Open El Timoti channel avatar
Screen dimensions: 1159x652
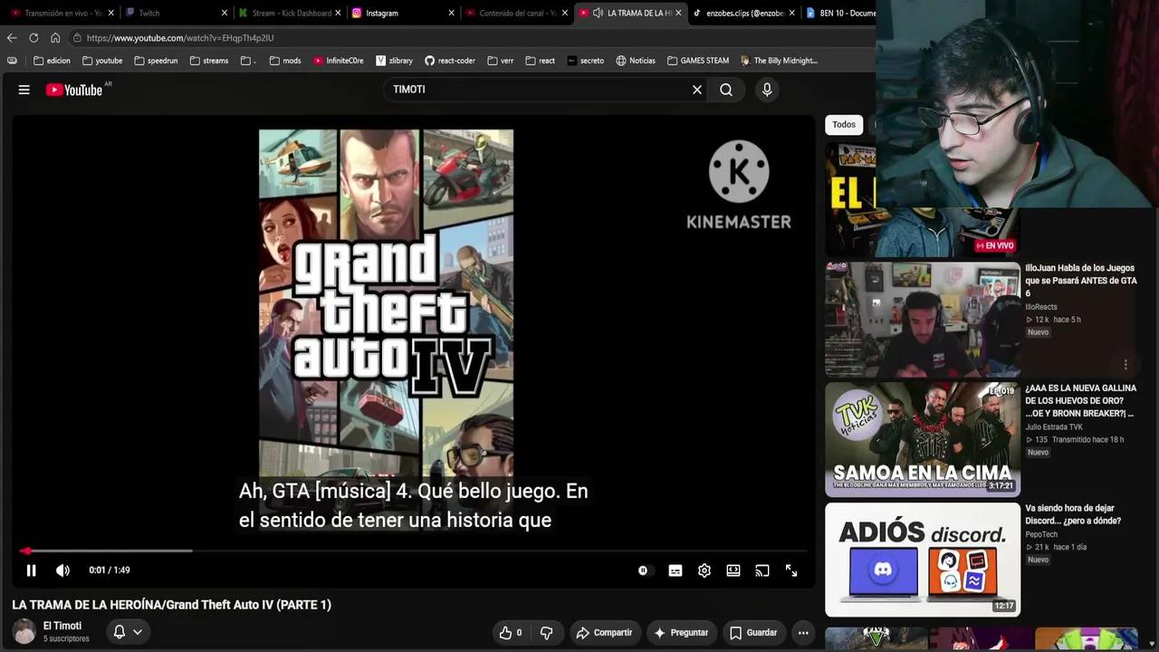tap(24, 632)
